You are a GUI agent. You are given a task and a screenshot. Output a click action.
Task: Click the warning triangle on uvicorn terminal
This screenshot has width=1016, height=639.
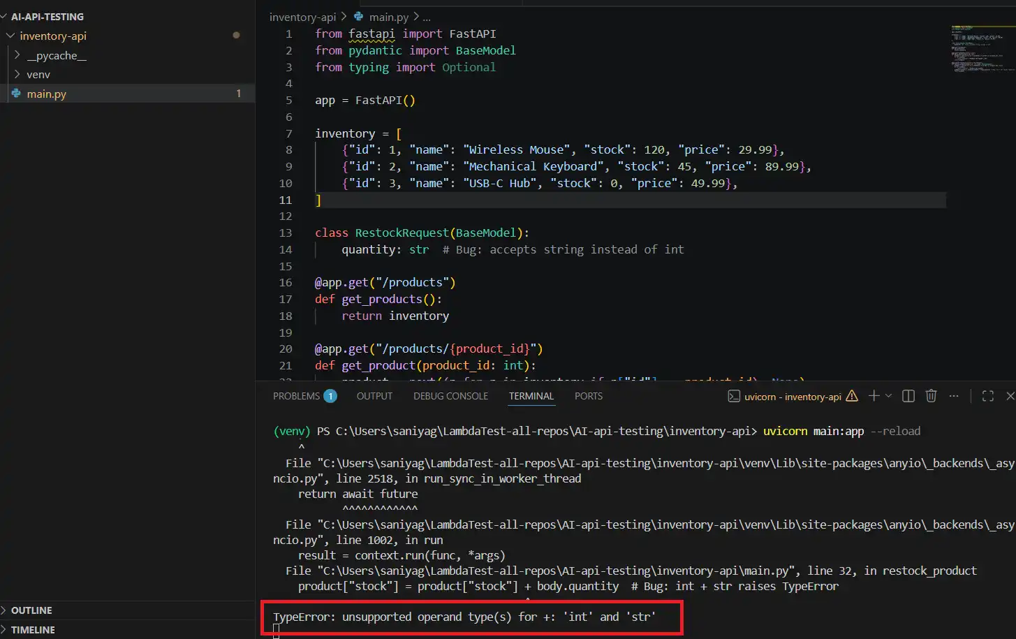851,396
